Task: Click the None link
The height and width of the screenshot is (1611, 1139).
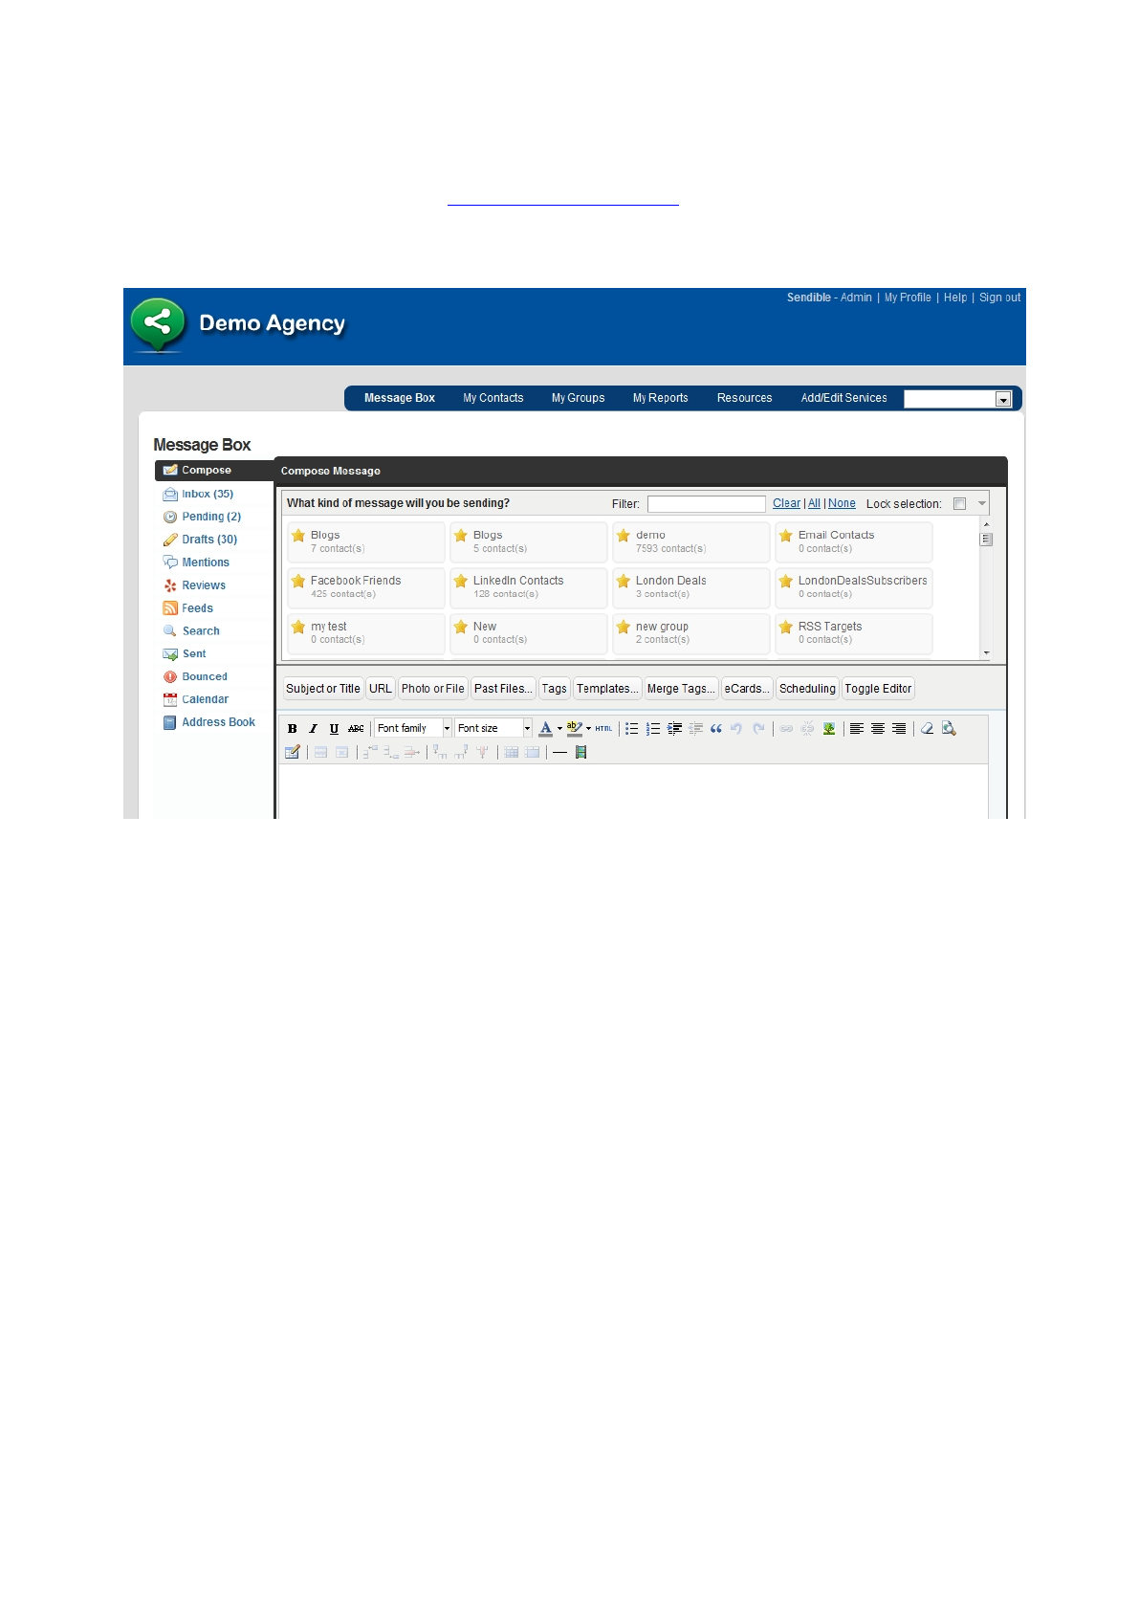Action: click(843, 504)
